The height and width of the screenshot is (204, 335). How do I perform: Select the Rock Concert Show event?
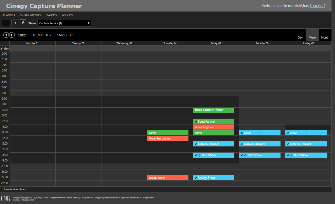pyautogui.click(x=214, y=110)
